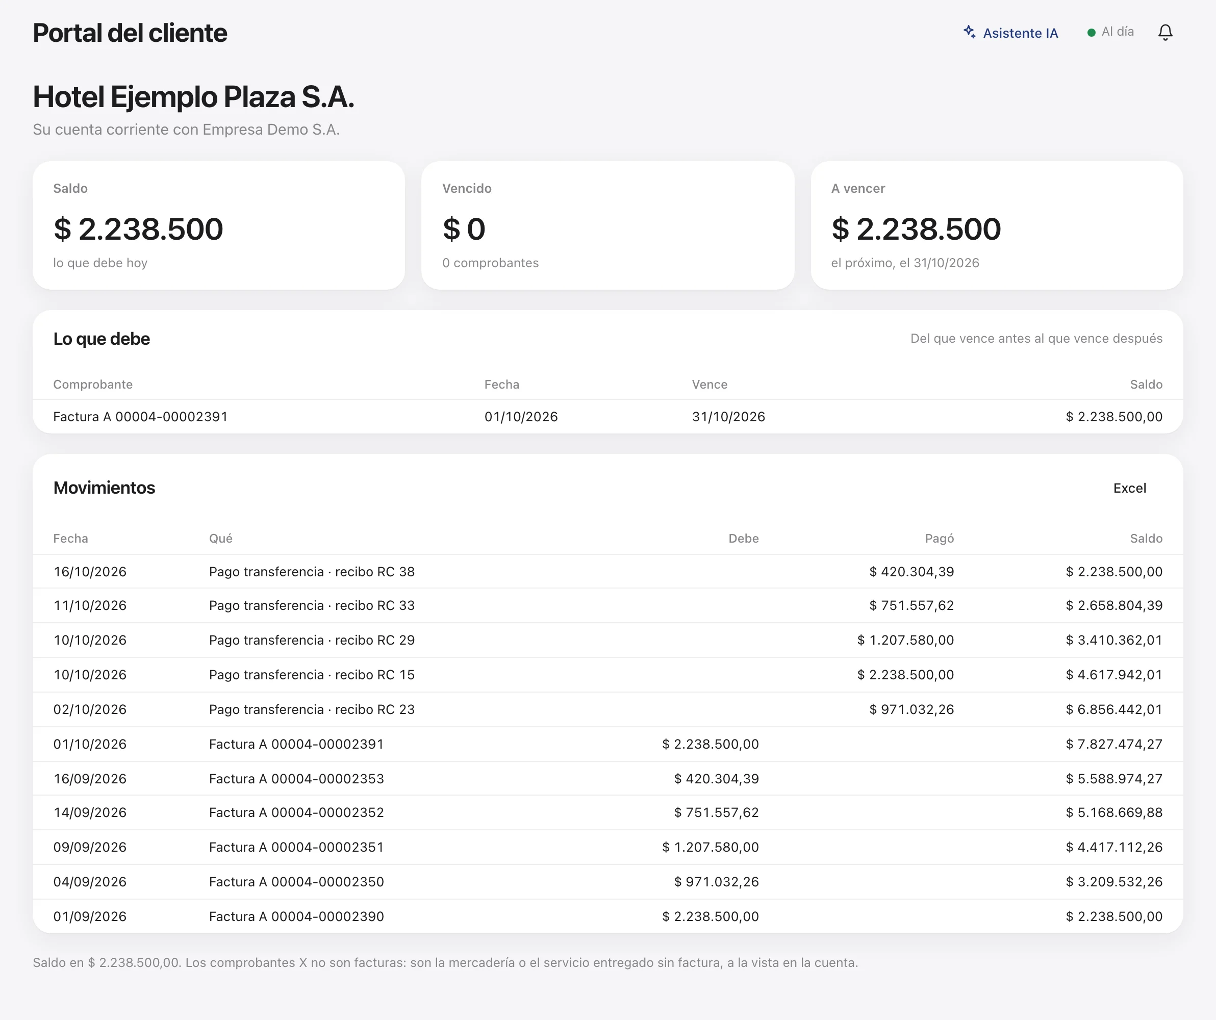Click the date 09/09/2026 in Movimientos
Screen dimensions: 1216x1020
[x=90, y=848]
